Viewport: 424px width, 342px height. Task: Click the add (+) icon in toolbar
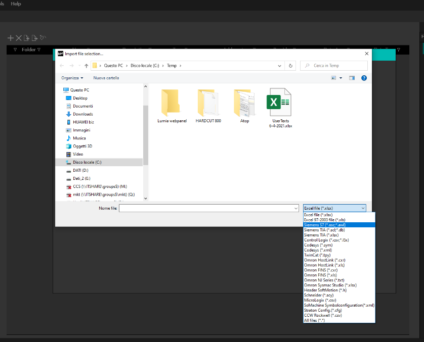click(x=10, y=38)
